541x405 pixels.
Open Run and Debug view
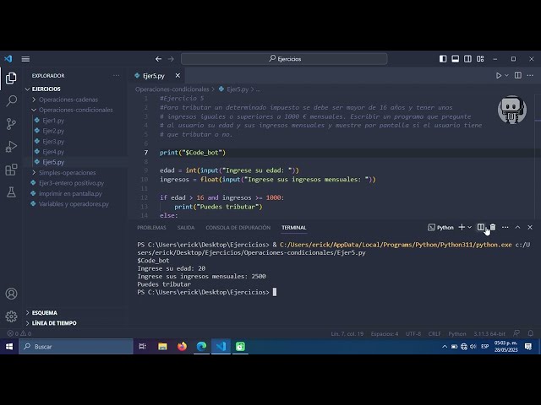click(x=11, y=146)
